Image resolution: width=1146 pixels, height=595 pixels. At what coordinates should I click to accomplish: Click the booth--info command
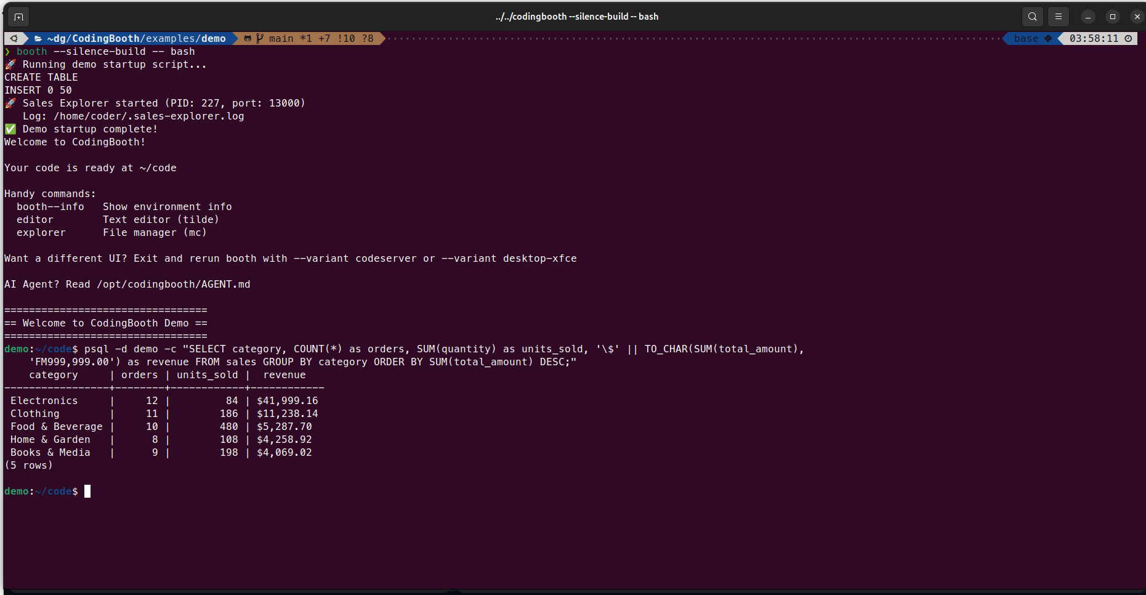click(50, 207)
